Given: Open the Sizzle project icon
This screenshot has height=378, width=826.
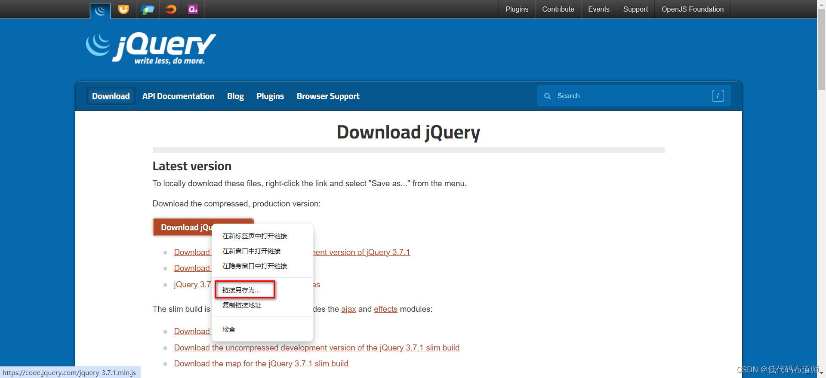Looking at the screenshot, I should 170,9.
